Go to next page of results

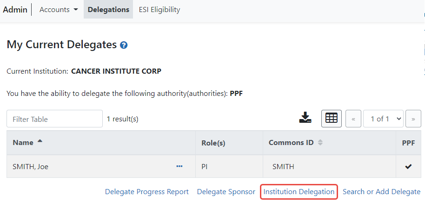pyautogui.click(x=413, y=119)
